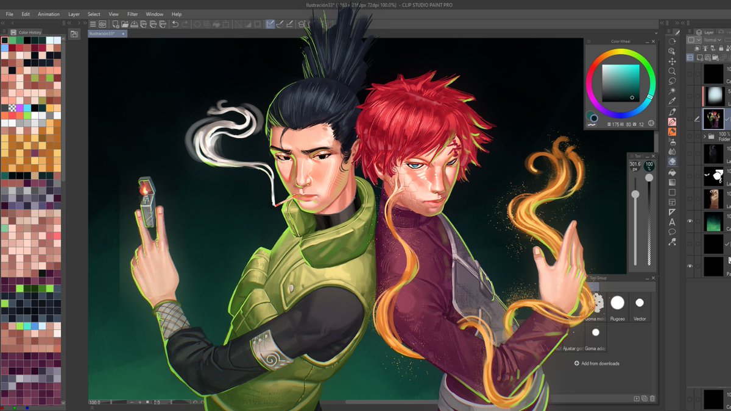
Task: Open the Window menu
Action: pyautogui.click(x=154, y=14)
